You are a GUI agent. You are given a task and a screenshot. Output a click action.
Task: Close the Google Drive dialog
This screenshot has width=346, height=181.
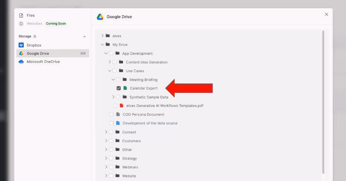(x=326, y=14)
